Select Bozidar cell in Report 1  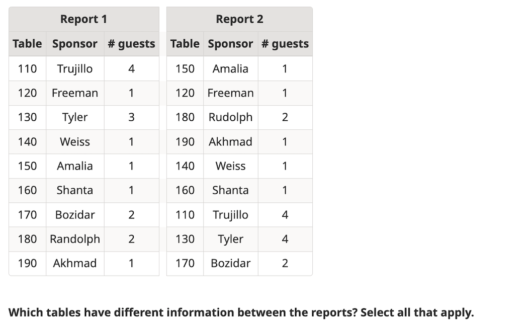tap(75, 215)
